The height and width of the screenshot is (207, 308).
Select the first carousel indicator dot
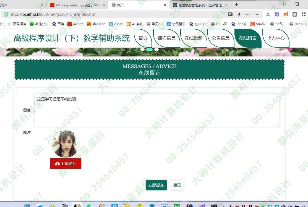142,50
